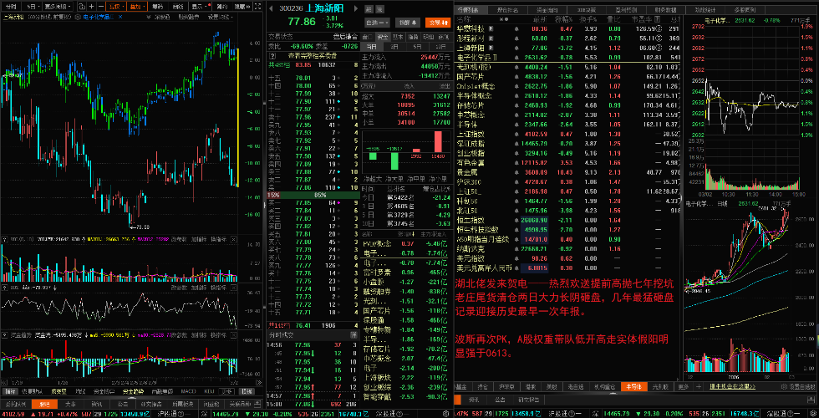Toggle the 模板 indicator button
Viewport: 819px width, 418px height.
click(247, 391)
